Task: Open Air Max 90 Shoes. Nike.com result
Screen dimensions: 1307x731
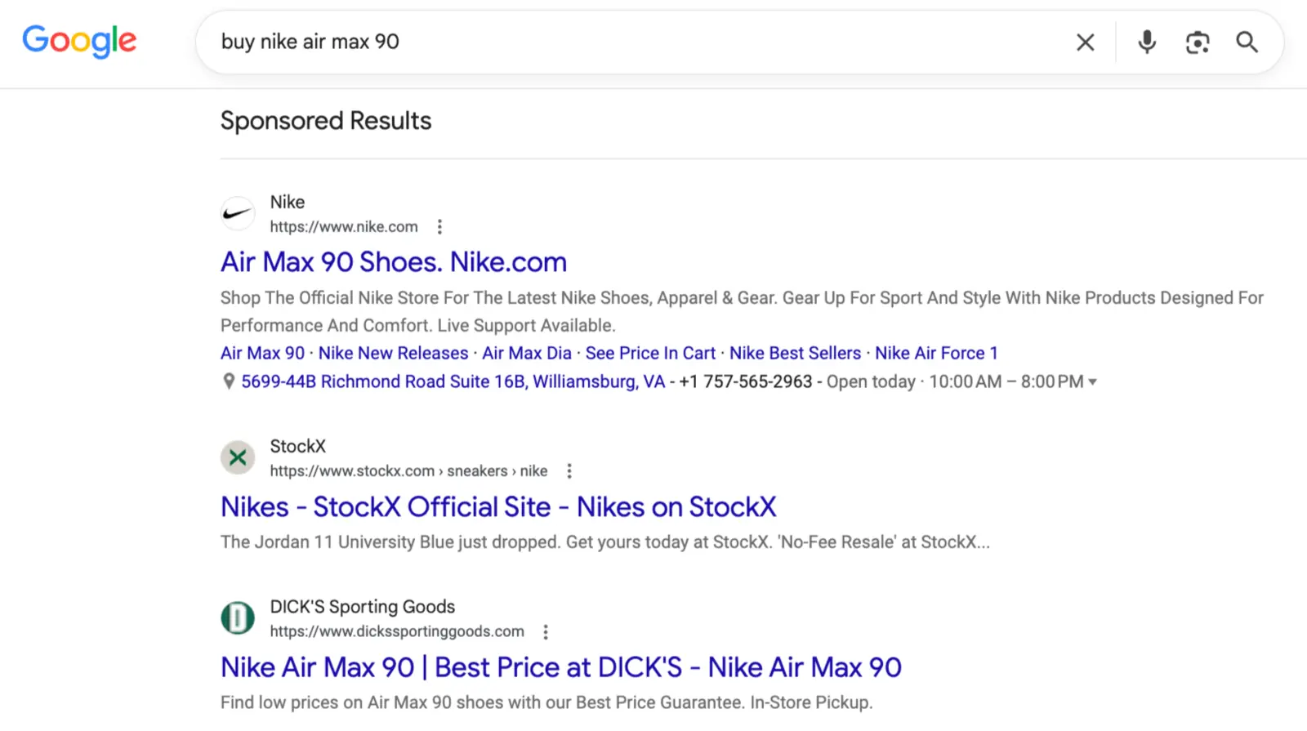Action: (x=394, y=262)
